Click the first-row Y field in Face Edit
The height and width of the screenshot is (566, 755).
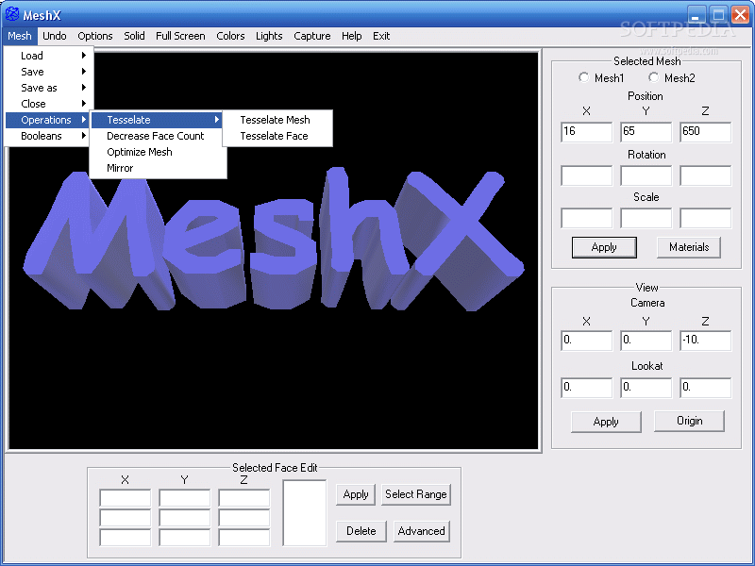point(184,498)
